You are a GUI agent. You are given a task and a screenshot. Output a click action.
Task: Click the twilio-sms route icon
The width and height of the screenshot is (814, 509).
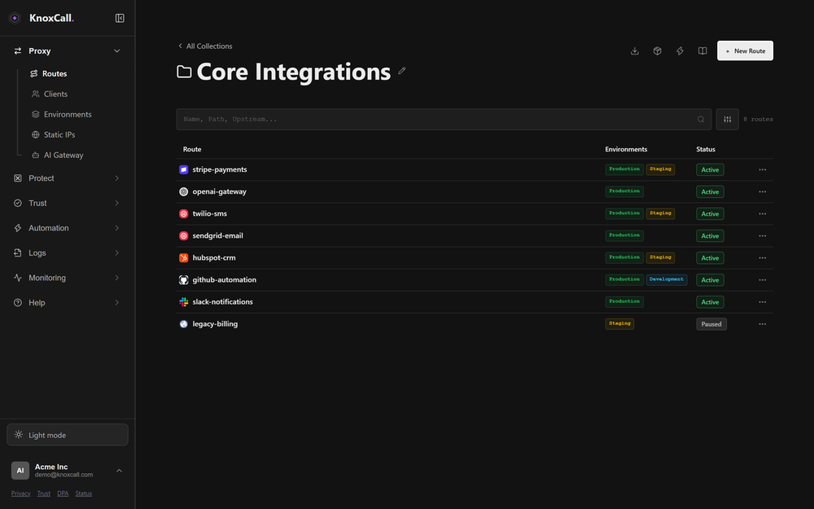(x=183, y=213)
